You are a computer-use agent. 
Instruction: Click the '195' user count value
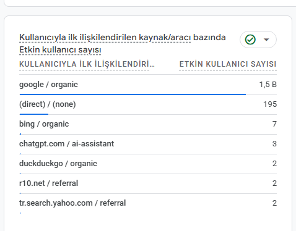270,104
